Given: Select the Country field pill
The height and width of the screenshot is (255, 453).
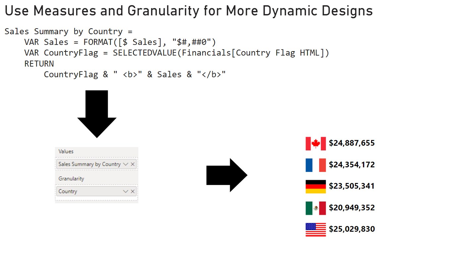Looking at the screenshot, I should pos(97,191).
